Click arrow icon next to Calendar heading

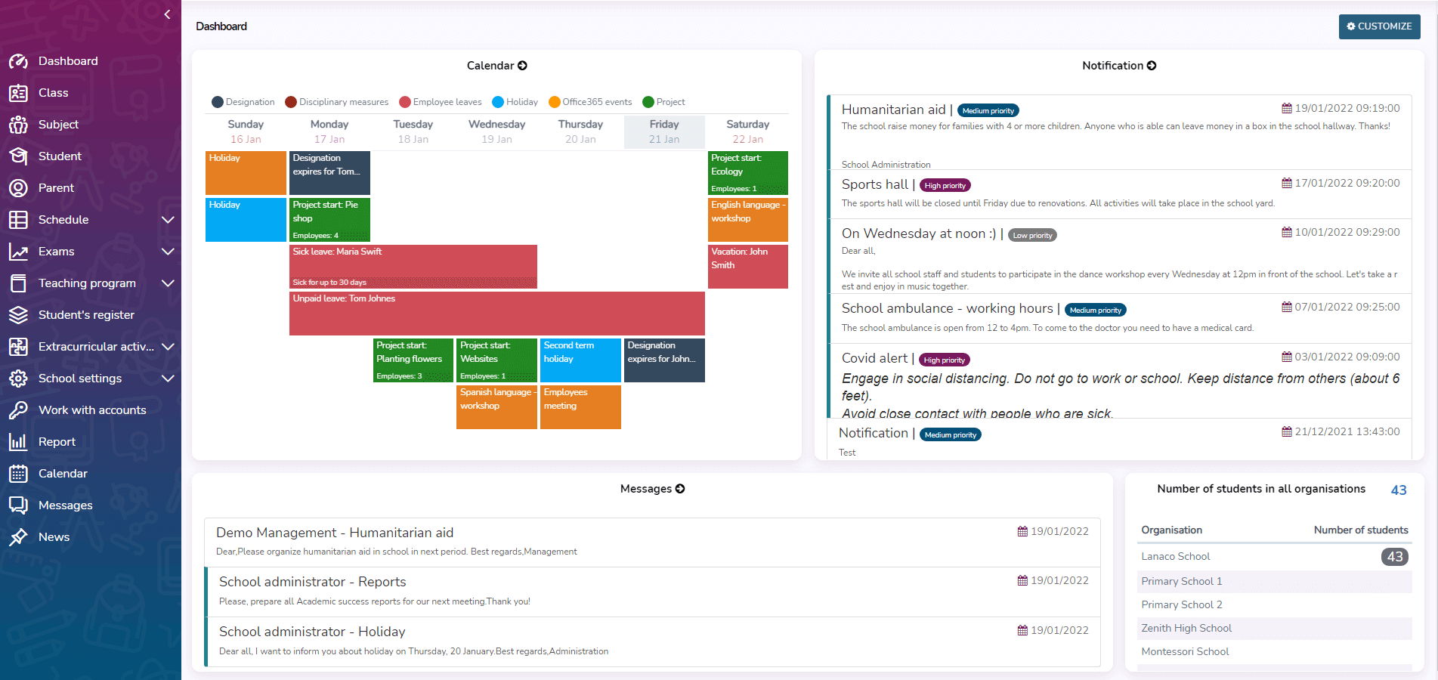pyautogui.click(x=522, y=66)
